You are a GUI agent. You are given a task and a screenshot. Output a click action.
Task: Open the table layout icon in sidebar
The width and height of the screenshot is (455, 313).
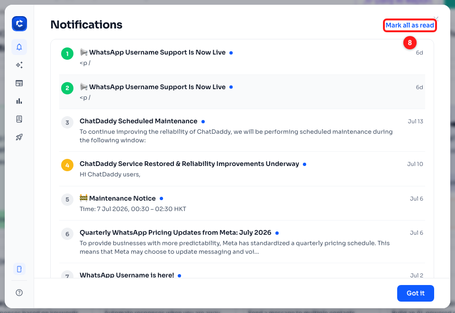click(x=19, y=83)
